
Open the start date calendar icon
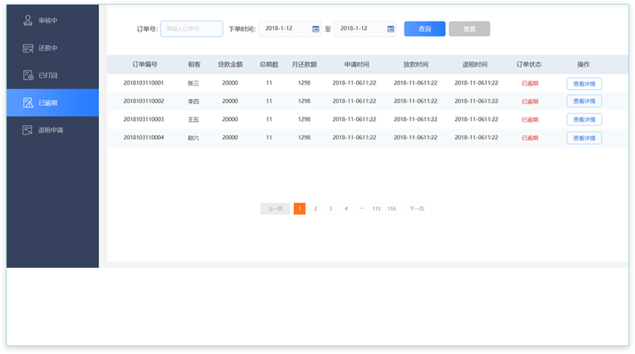pyautogui.click(x=316, y=29)
